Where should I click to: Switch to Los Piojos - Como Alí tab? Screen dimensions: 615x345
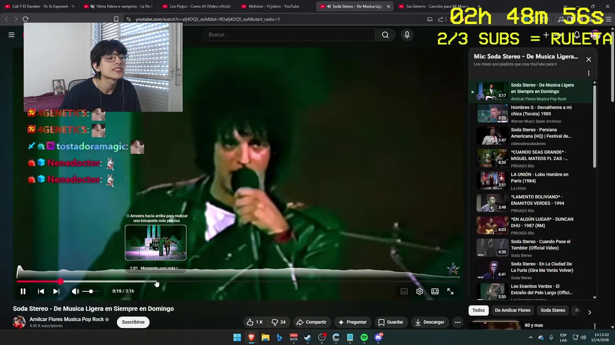coord(196,6)
